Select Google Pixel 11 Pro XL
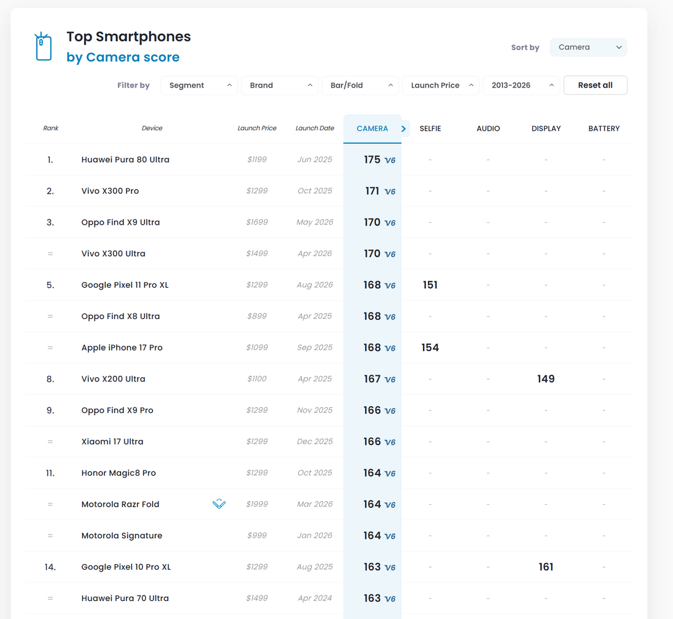This screenshot has height=619, width=673. coord(125,285)
